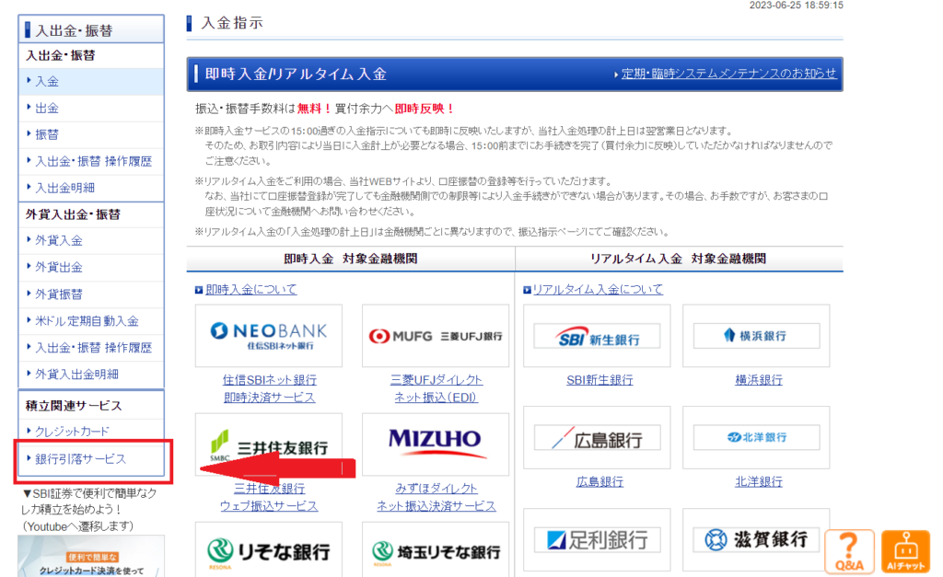
Task: Click the リアルタイム入金 対象金融機関 column header
Action: pos(679,259)
